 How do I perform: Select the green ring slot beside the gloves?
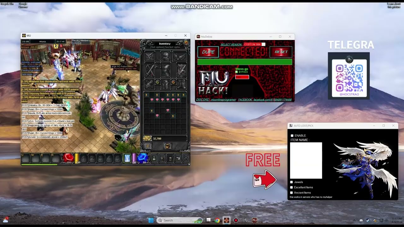pyautogui.click(x=157, y=82)
